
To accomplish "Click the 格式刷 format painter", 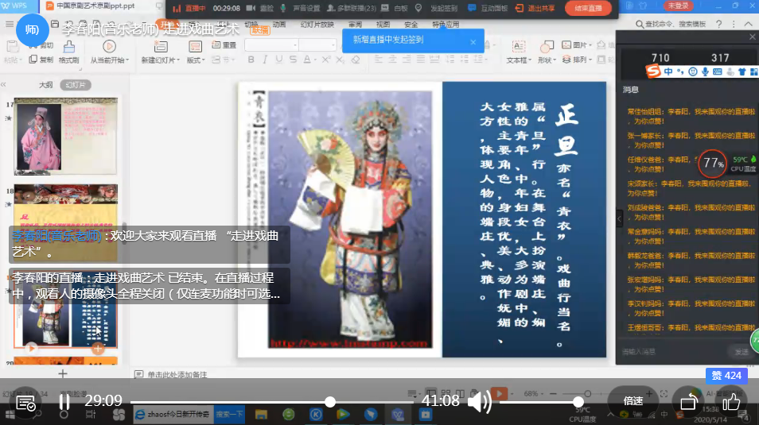I will point(68,52).
